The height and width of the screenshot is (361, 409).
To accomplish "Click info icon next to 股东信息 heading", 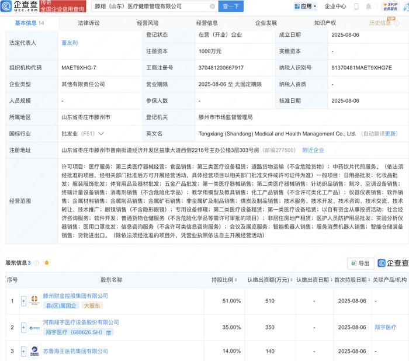I will (x=36, y=263).
